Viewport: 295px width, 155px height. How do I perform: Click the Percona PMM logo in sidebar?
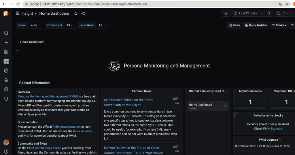(x=6, y=14)
